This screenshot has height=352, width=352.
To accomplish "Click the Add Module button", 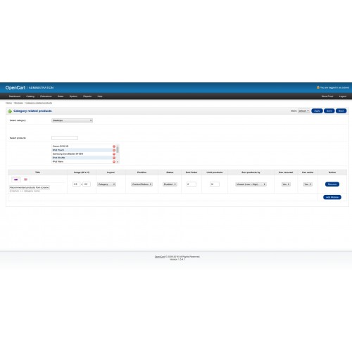I will (x=332, y=197).
